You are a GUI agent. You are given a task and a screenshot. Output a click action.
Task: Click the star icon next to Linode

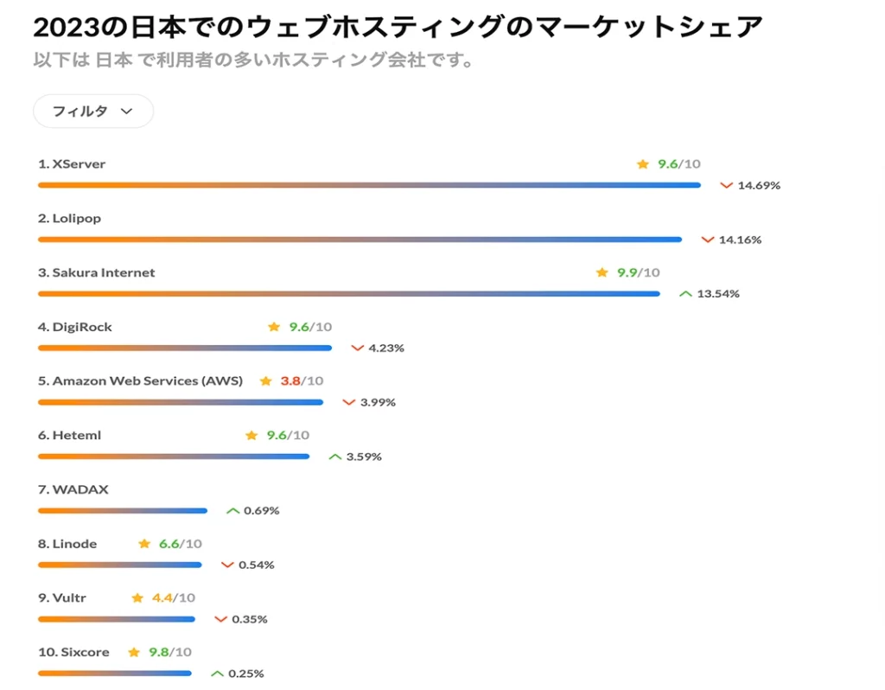point(144,544)
